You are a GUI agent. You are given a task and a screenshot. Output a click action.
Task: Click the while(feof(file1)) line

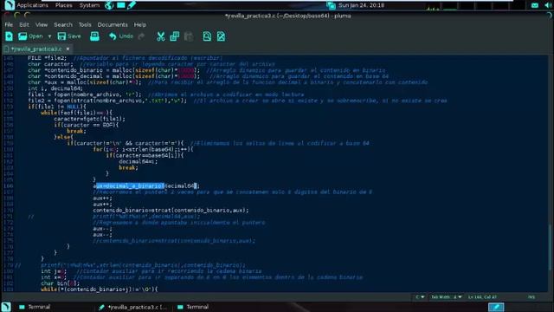pos(76,113)
